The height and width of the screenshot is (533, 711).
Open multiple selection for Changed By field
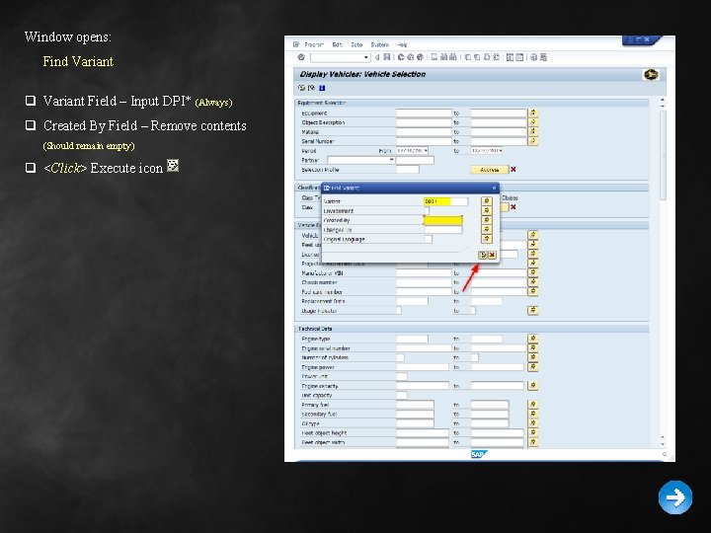click(487, 230)
